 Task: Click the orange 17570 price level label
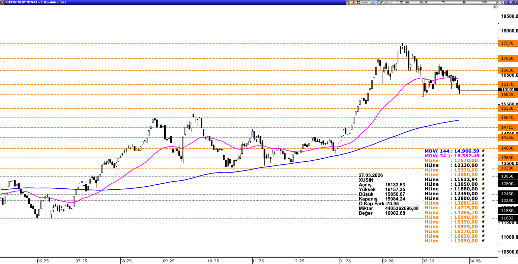[x=508, y=43]
